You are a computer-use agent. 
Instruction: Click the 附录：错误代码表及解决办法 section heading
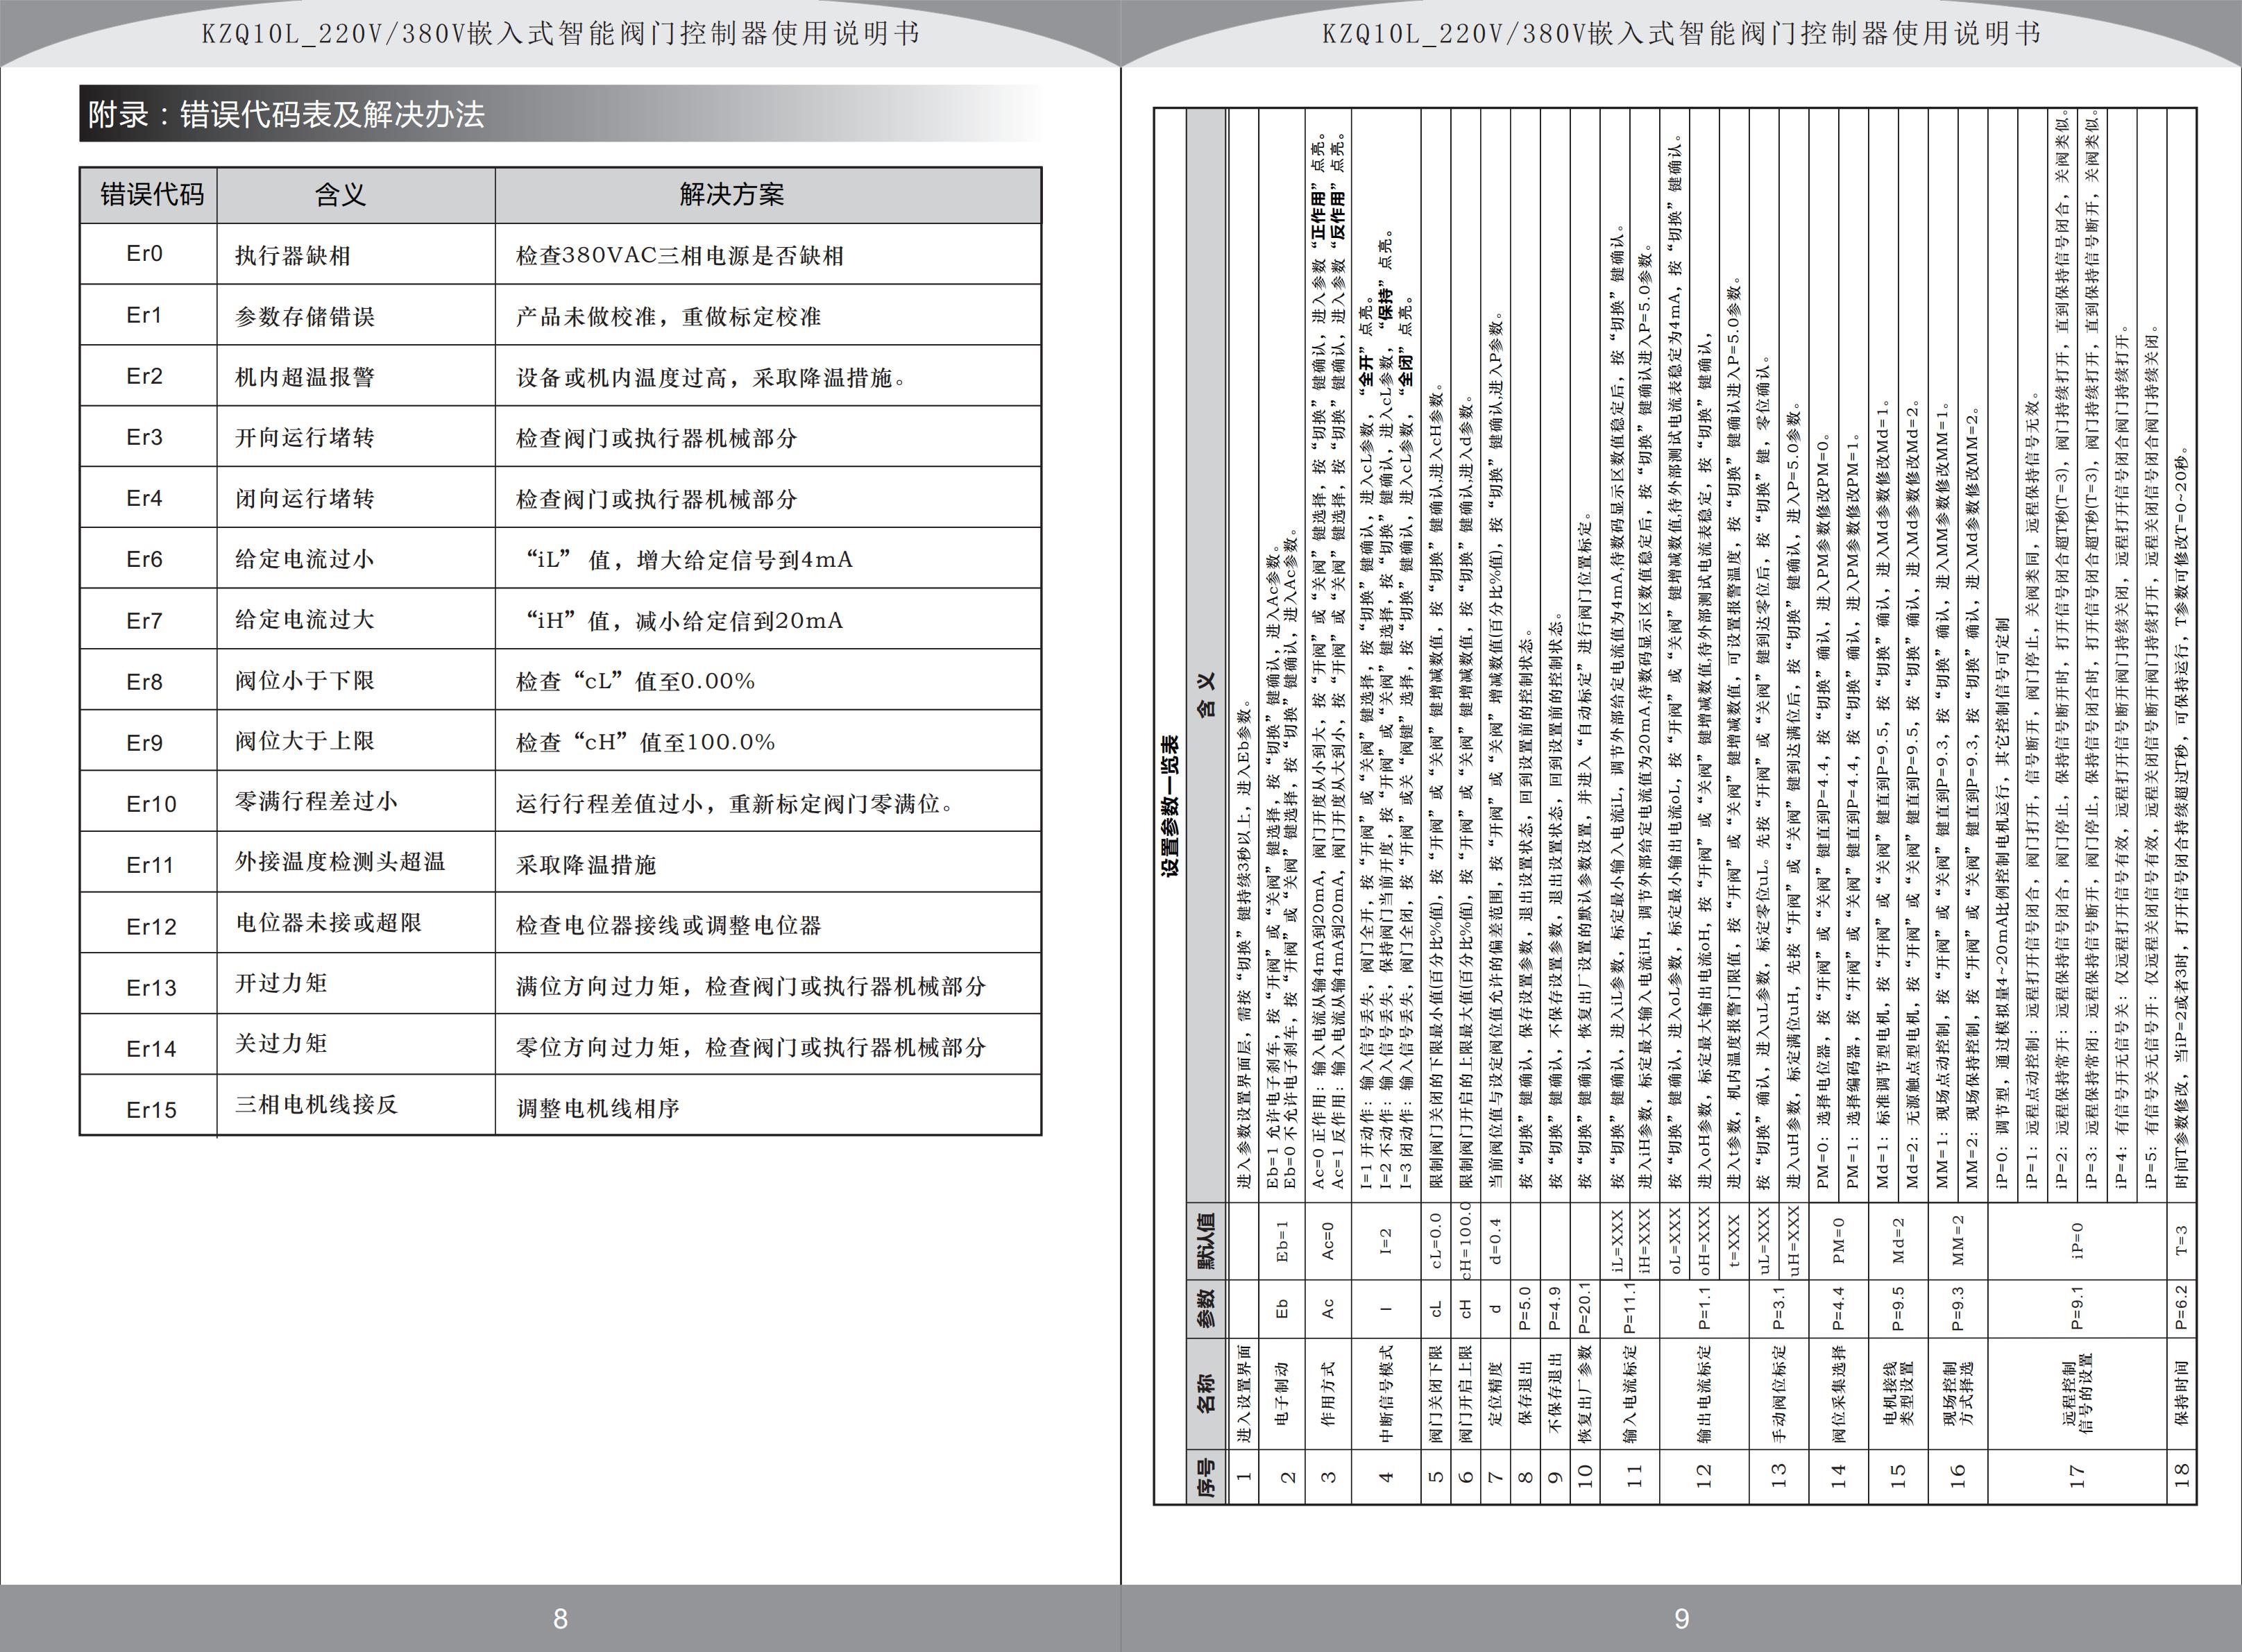point(286,115)
